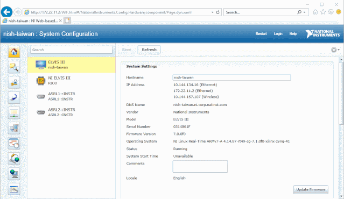Open the System Settings home icon

point(14,52)
